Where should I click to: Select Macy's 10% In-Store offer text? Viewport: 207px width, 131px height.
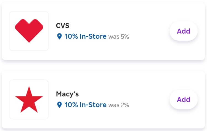[x=86, y=105]
